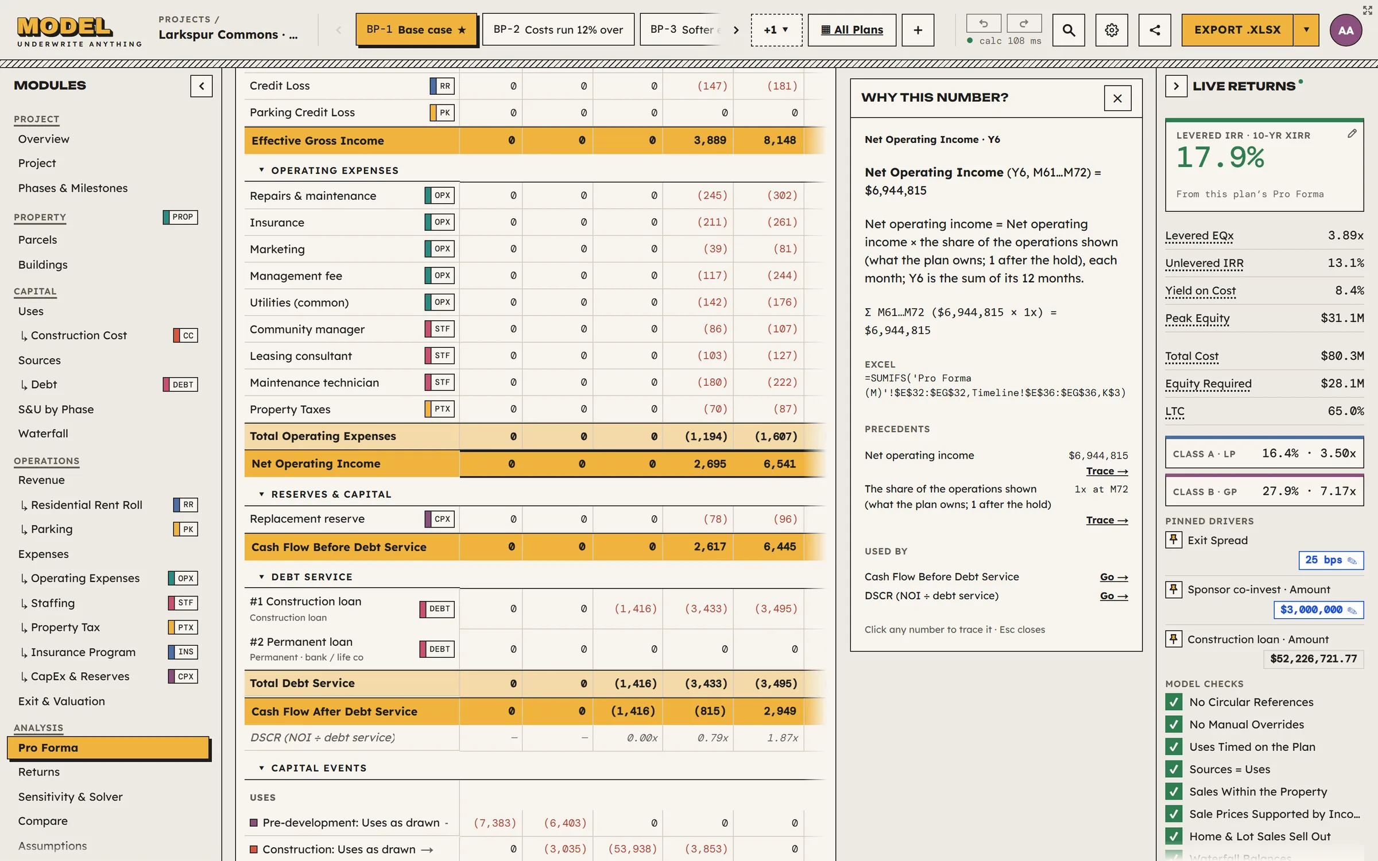Click the undo arrow icon
The width and height of the screenshot is (1378, 861).
point(984,24)
